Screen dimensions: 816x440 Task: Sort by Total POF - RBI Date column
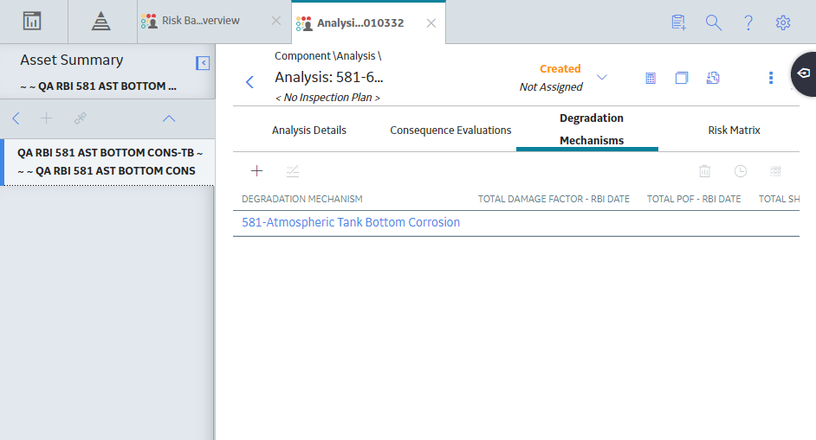694,199
